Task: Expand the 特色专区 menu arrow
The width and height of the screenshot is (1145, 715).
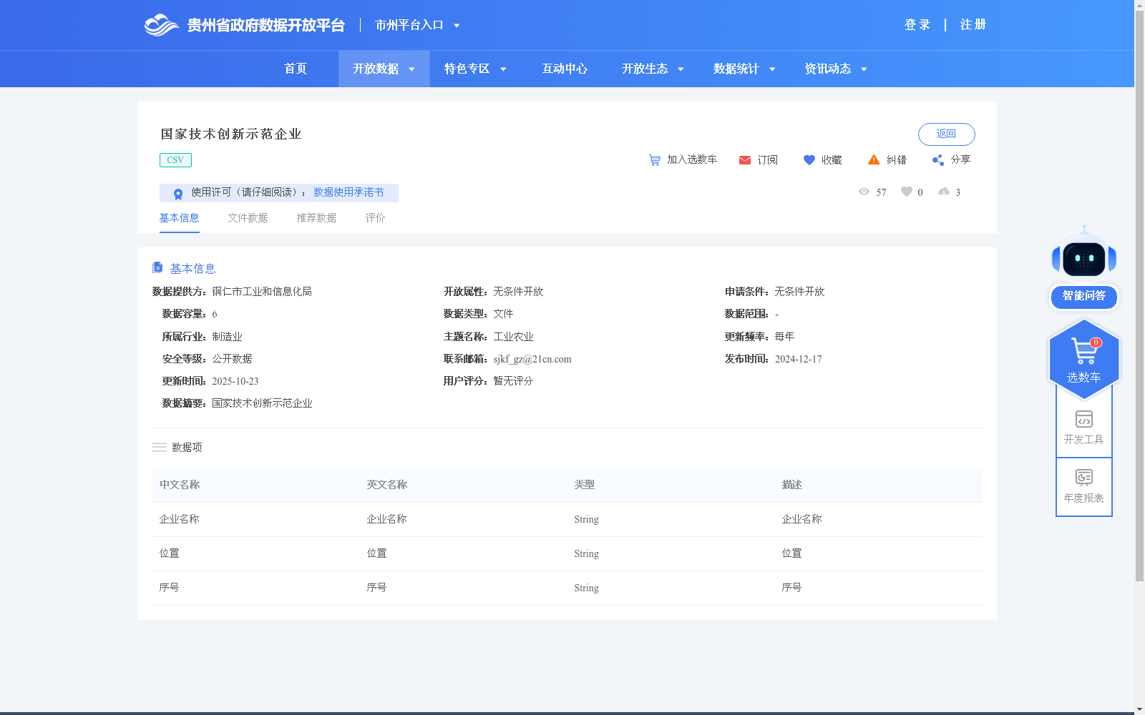Action: (503, 69)
